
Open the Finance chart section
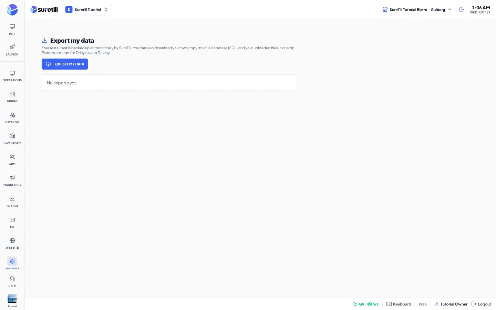point(12,202)
